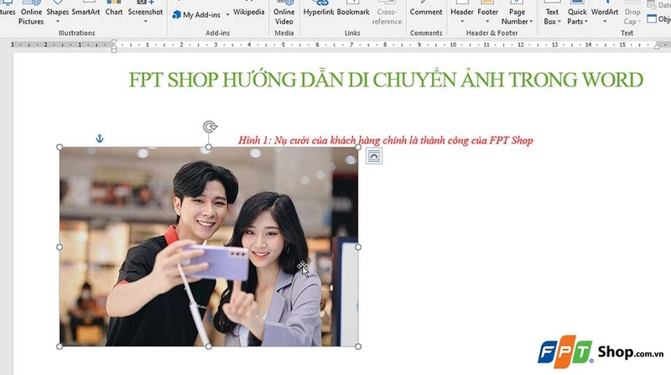Select the picture's top-right resize handle
This screenshot has width=671, height=375.
[x=358, y=147]
